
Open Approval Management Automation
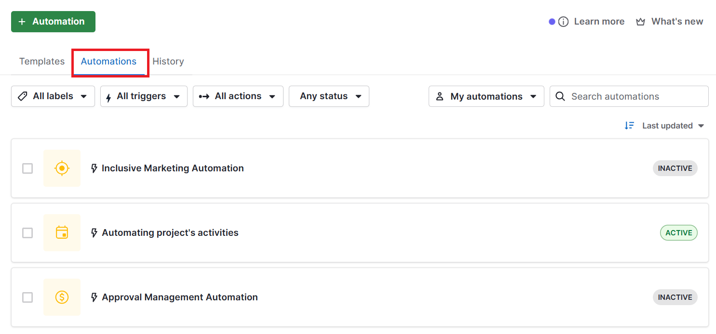(x=180, y=297)
